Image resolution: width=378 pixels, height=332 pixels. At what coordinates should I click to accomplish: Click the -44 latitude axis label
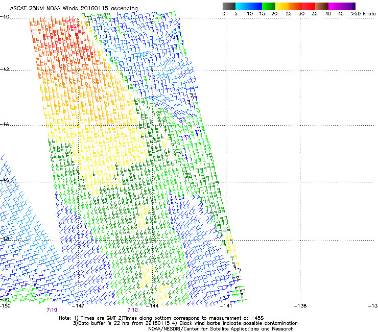click(5, 124)
